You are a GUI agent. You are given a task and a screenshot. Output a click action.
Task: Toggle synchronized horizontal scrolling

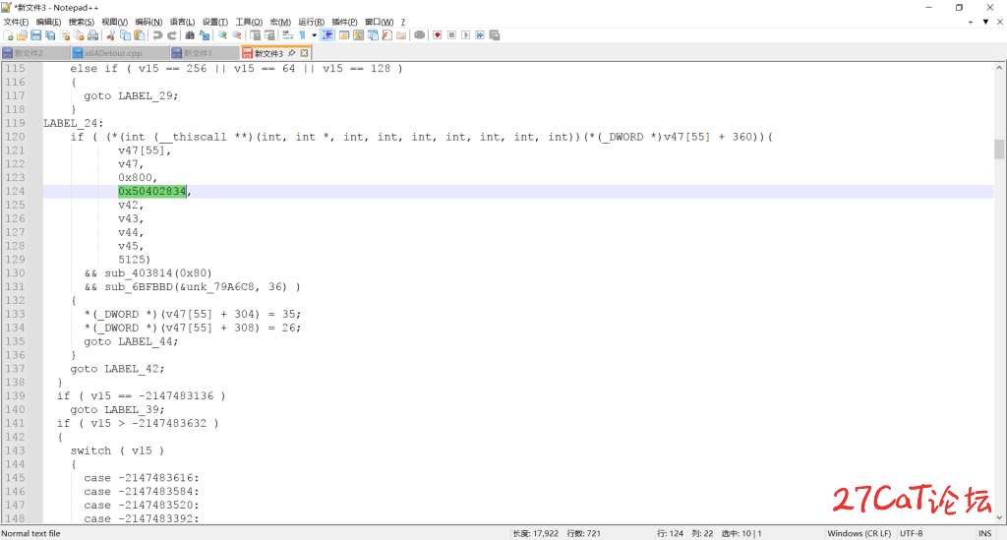click(x=269, y=35)
